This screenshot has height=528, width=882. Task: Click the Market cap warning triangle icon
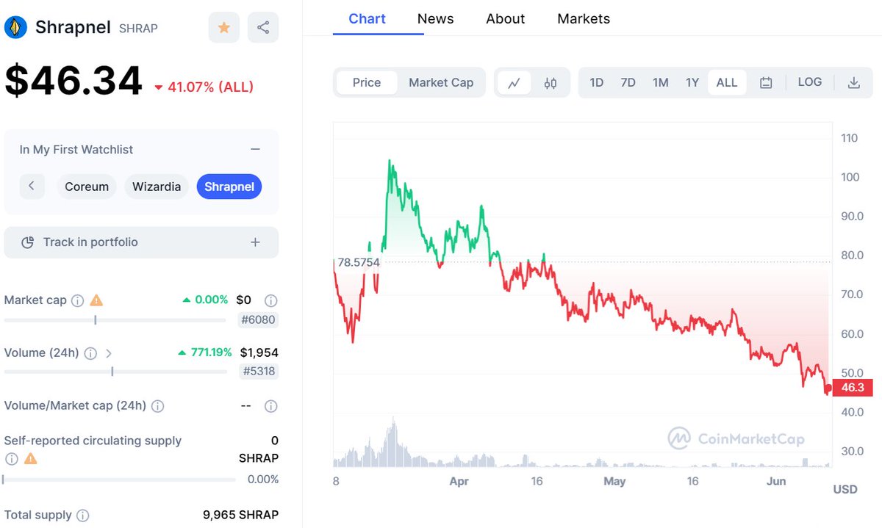pyautogui.click(x=96, y=300)
